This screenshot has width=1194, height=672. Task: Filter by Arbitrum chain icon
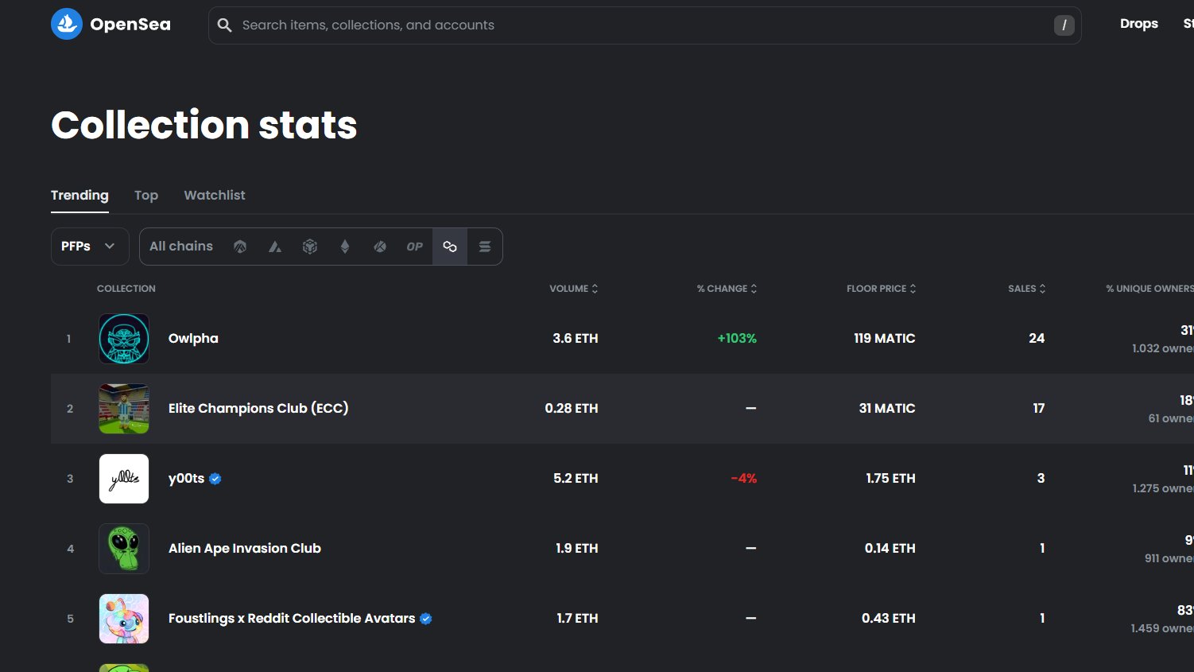240,247
